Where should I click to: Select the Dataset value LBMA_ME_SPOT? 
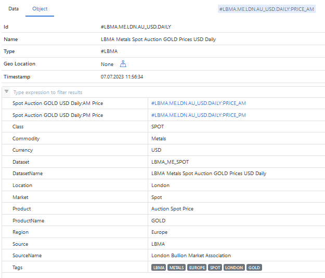point(170,162)
